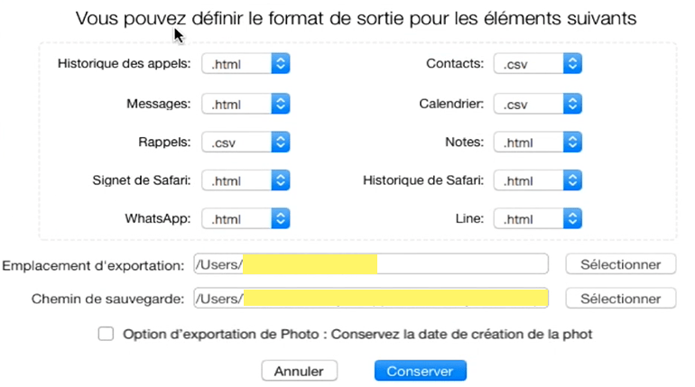Screen dimensions: 695x387
Task: Click the Conserver button
Action: point(421,371)
